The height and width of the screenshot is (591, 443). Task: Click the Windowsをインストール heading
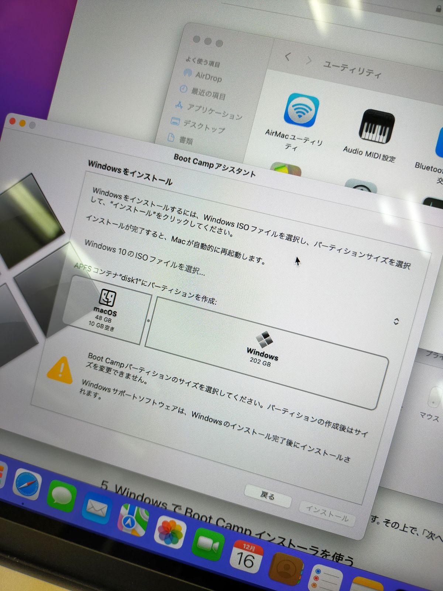[130, 172]
